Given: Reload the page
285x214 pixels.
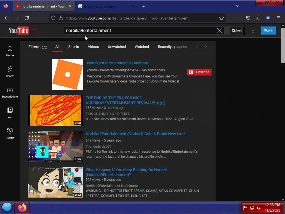Looking at the screenshot, I should pyautogui.click(x=27, y=18).
